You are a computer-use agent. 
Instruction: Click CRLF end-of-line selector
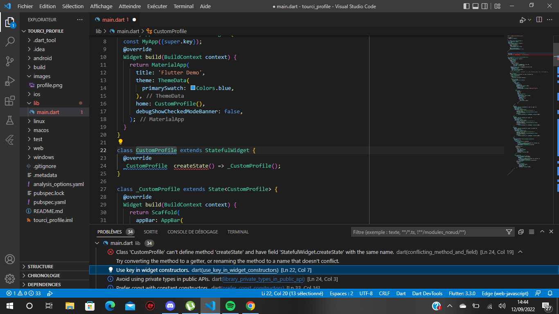(385, 293)
